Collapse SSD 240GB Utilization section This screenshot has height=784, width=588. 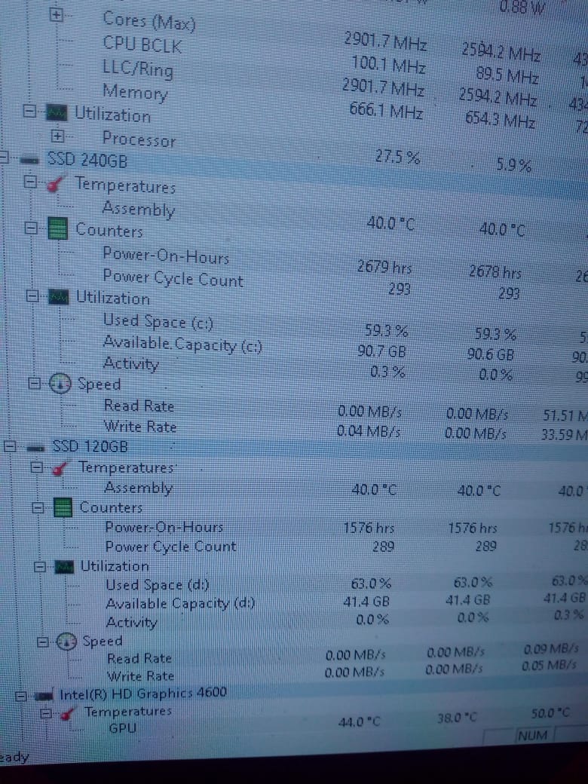(32, 296)
